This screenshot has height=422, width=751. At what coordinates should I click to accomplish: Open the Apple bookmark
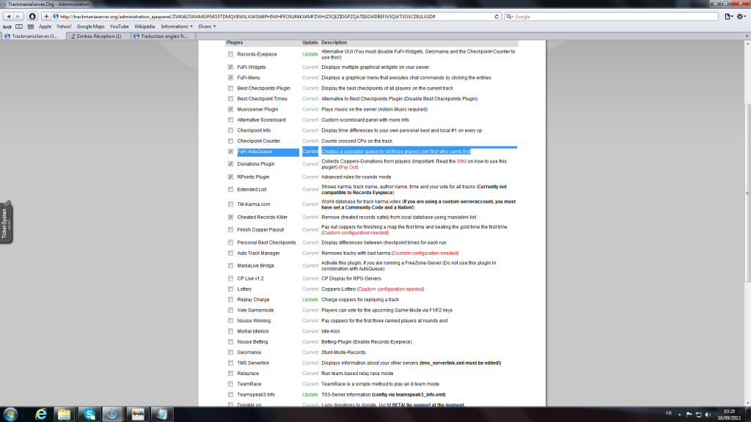(45, 27)
